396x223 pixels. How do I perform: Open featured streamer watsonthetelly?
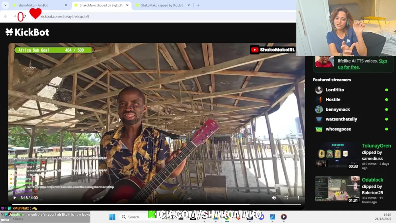(341, 119)
